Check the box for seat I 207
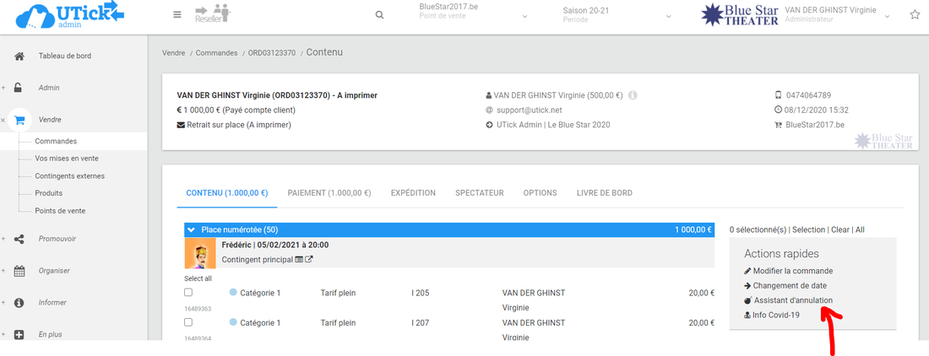The image size is (929, 356). click(x=188, y=322)
